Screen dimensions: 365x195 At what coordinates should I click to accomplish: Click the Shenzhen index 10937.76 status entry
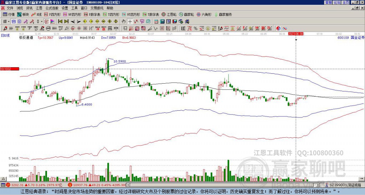click(x=97, y=185)
